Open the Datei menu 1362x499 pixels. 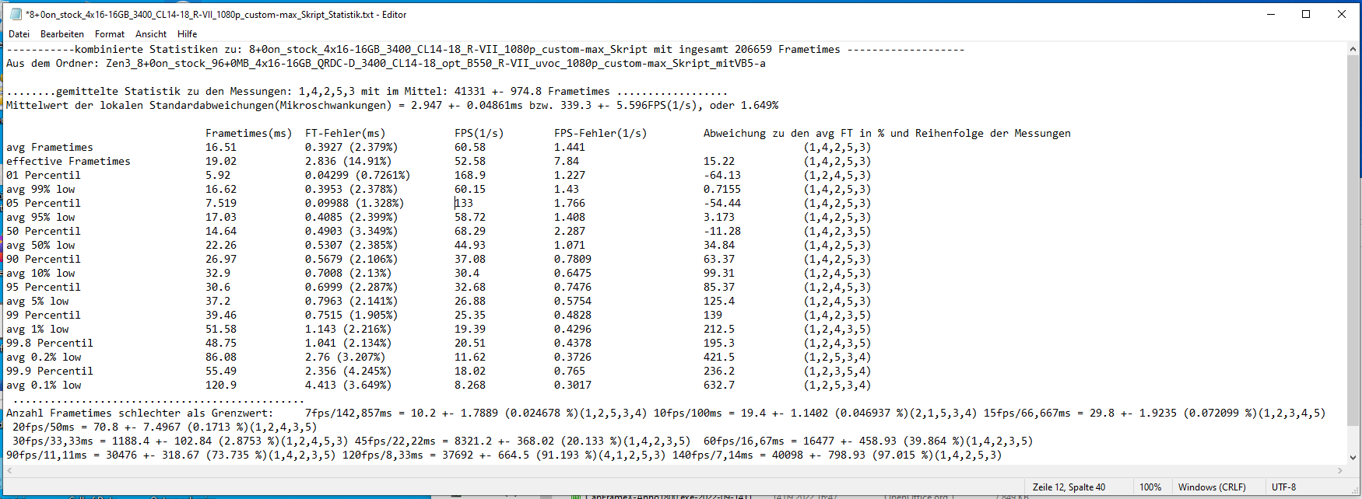click(19, 34)
